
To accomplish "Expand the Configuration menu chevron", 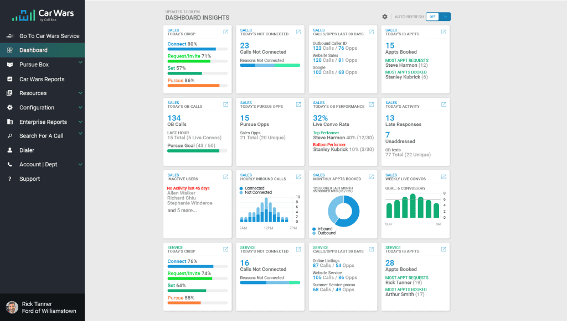I will pos(80,107).
